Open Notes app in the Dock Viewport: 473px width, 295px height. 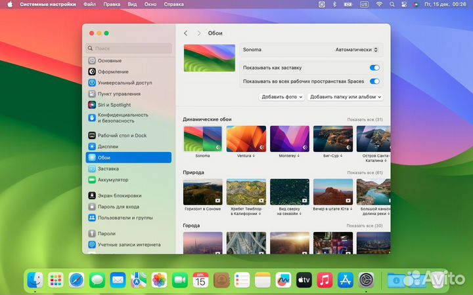[x=263, y=280]
